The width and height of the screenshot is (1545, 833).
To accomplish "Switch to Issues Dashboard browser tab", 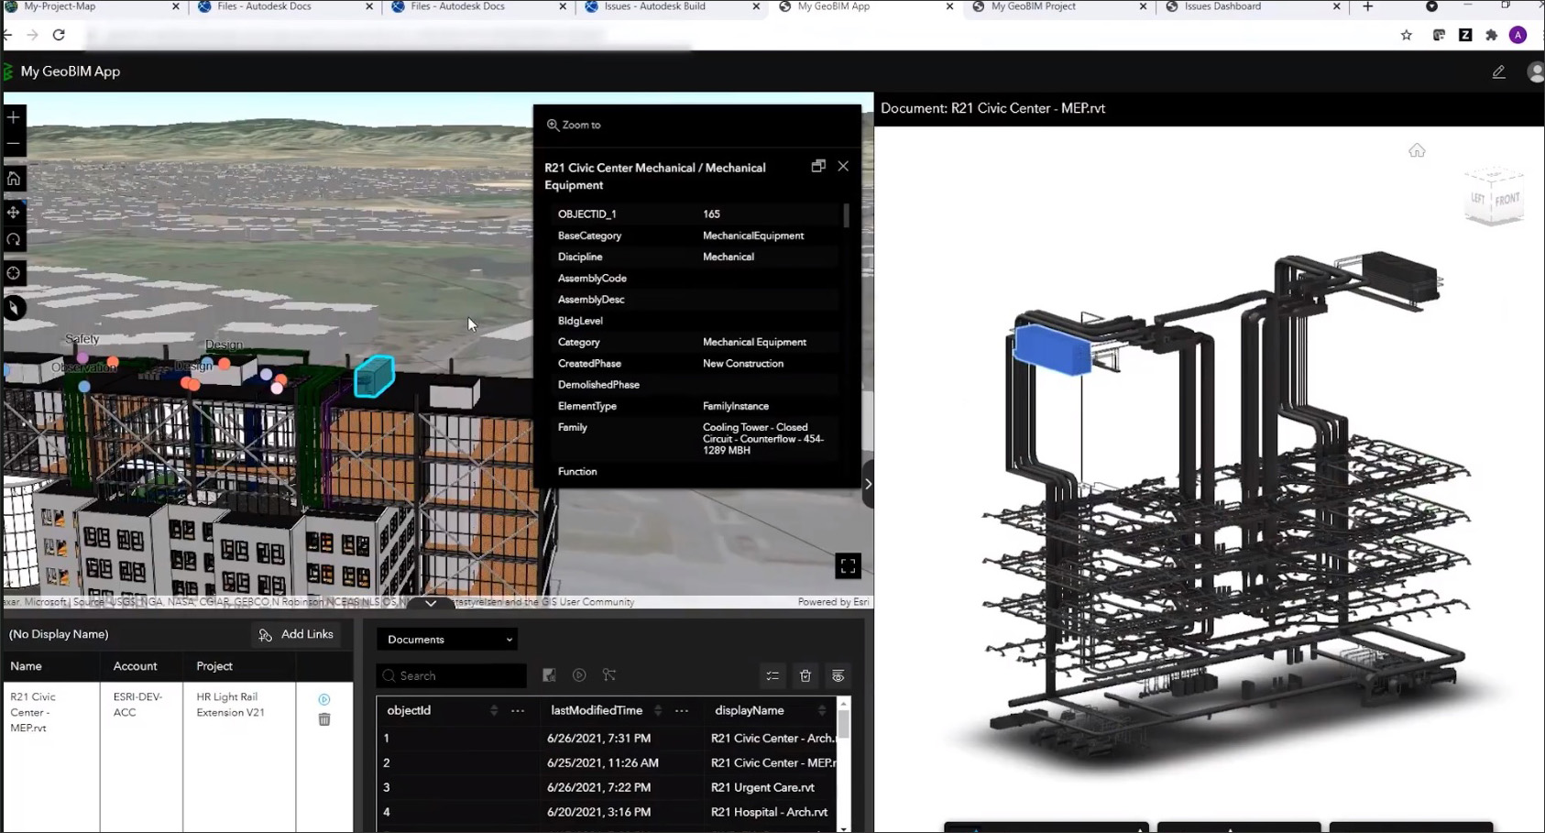I will coord(1254,6).
